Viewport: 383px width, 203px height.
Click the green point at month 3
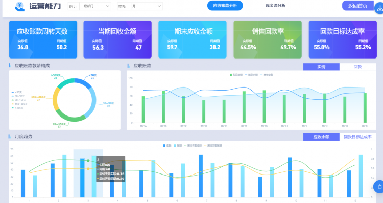[x=88, y=161]
